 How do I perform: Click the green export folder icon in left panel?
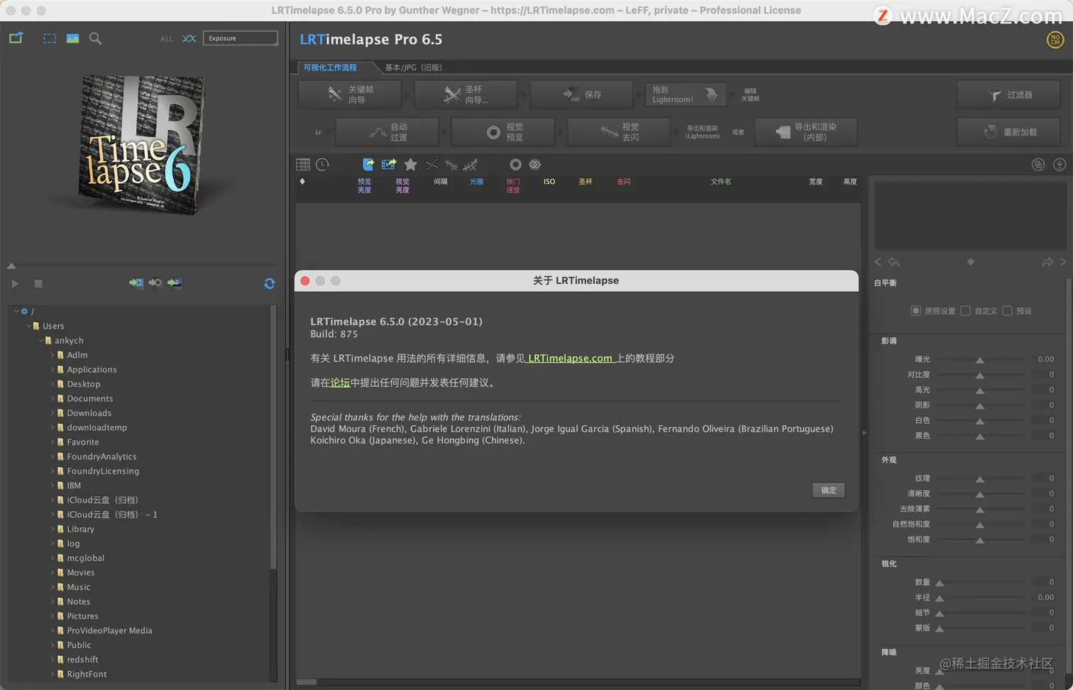(x=16, y=38)
